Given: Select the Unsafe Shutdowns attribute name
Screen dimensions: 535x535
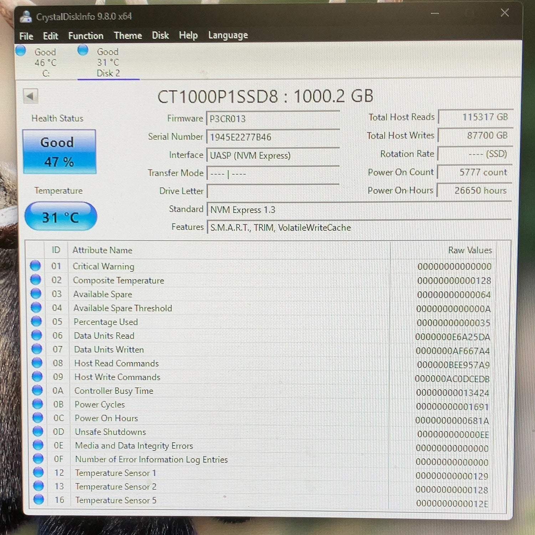Looking at the screenshot, I should [111, 432].
